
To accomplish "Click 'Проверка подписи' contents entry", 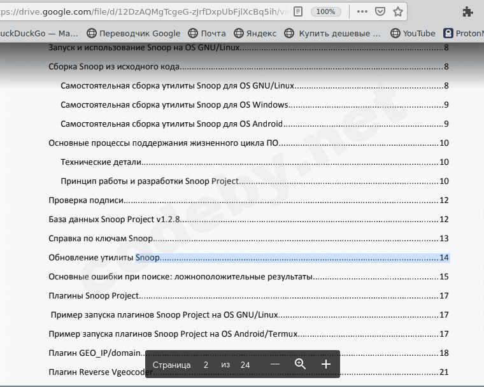I will coord(248,201).
